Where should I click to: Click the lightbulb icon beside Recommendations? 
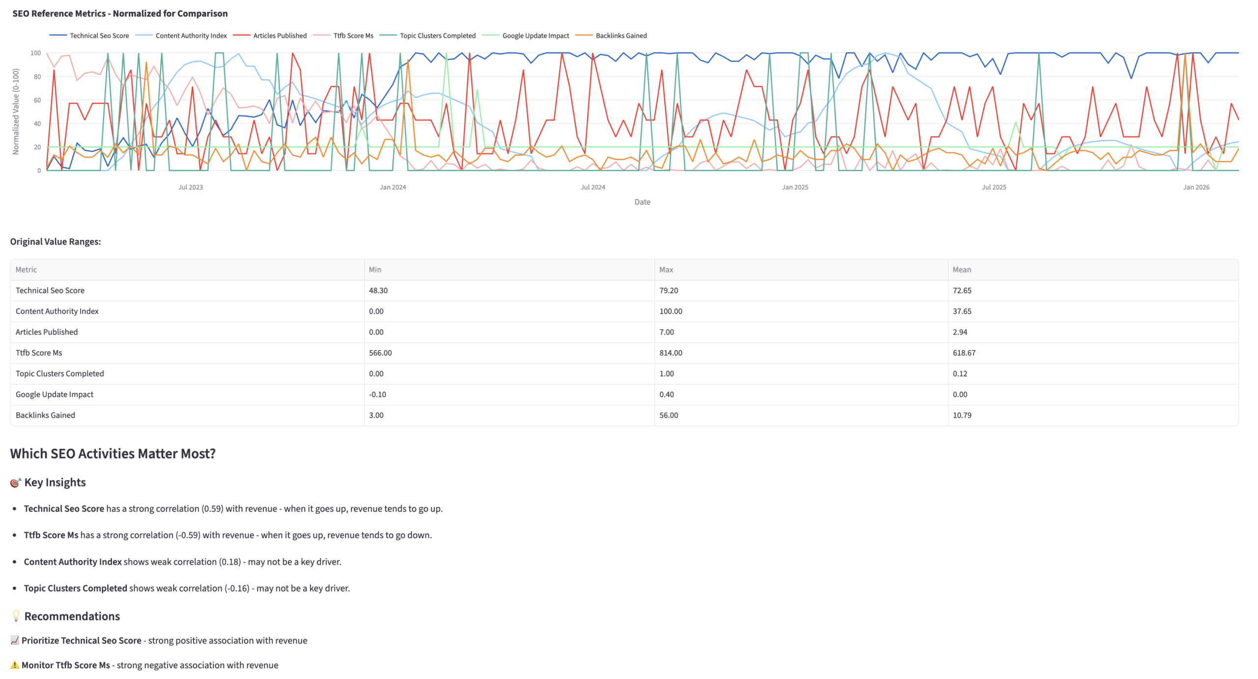coord(15,616)
